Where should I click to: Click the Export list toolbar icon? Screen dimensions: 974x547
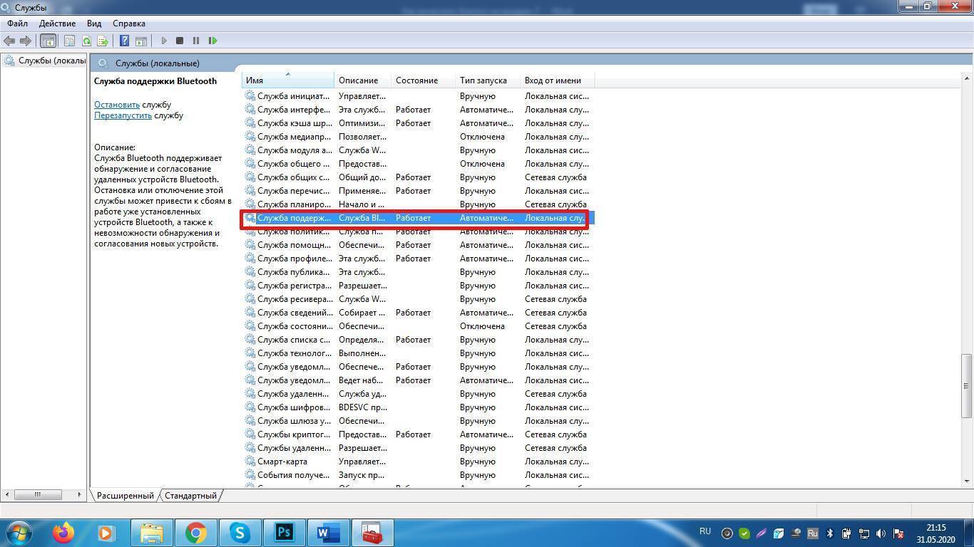[x=103, y=41]
